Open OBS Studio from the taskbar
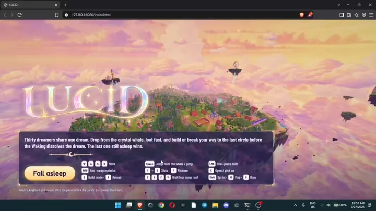The image size is (376, 211). click(258, 205)
